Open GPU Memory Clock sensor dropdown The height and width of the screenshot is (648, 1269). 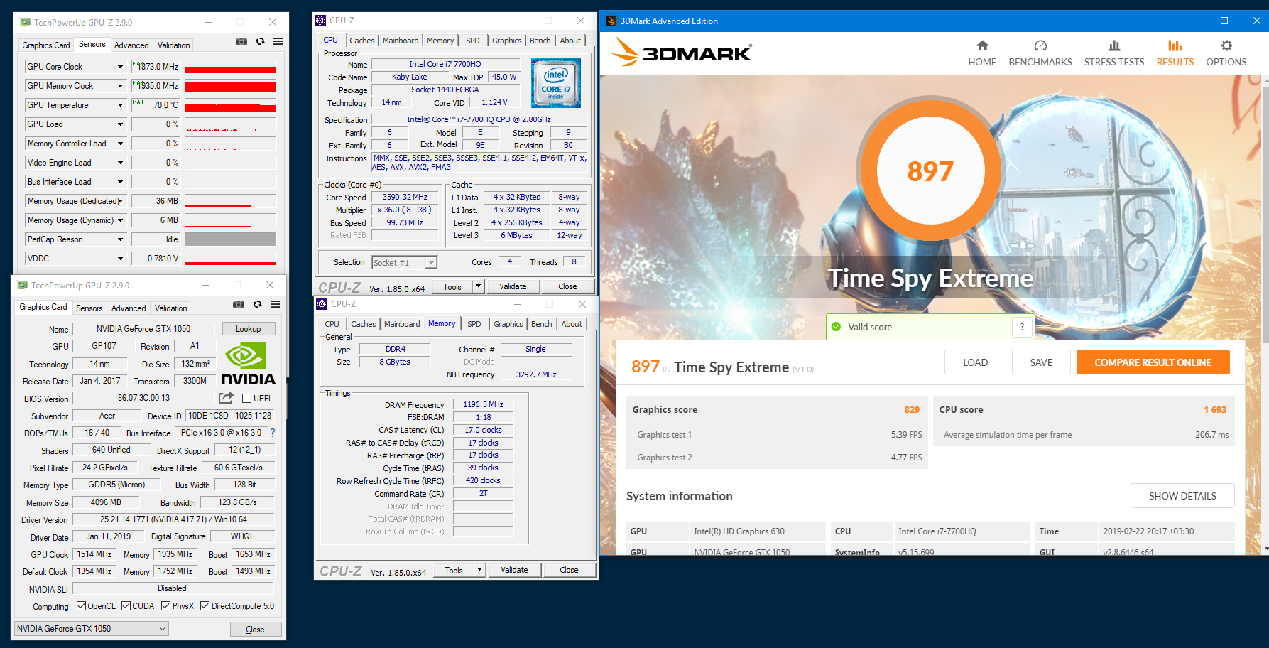120,86
